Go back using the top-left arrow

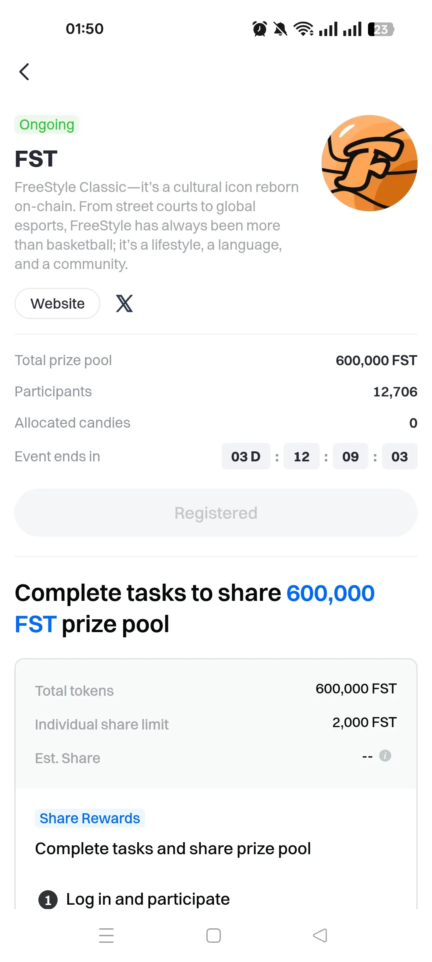pos(24,72)
